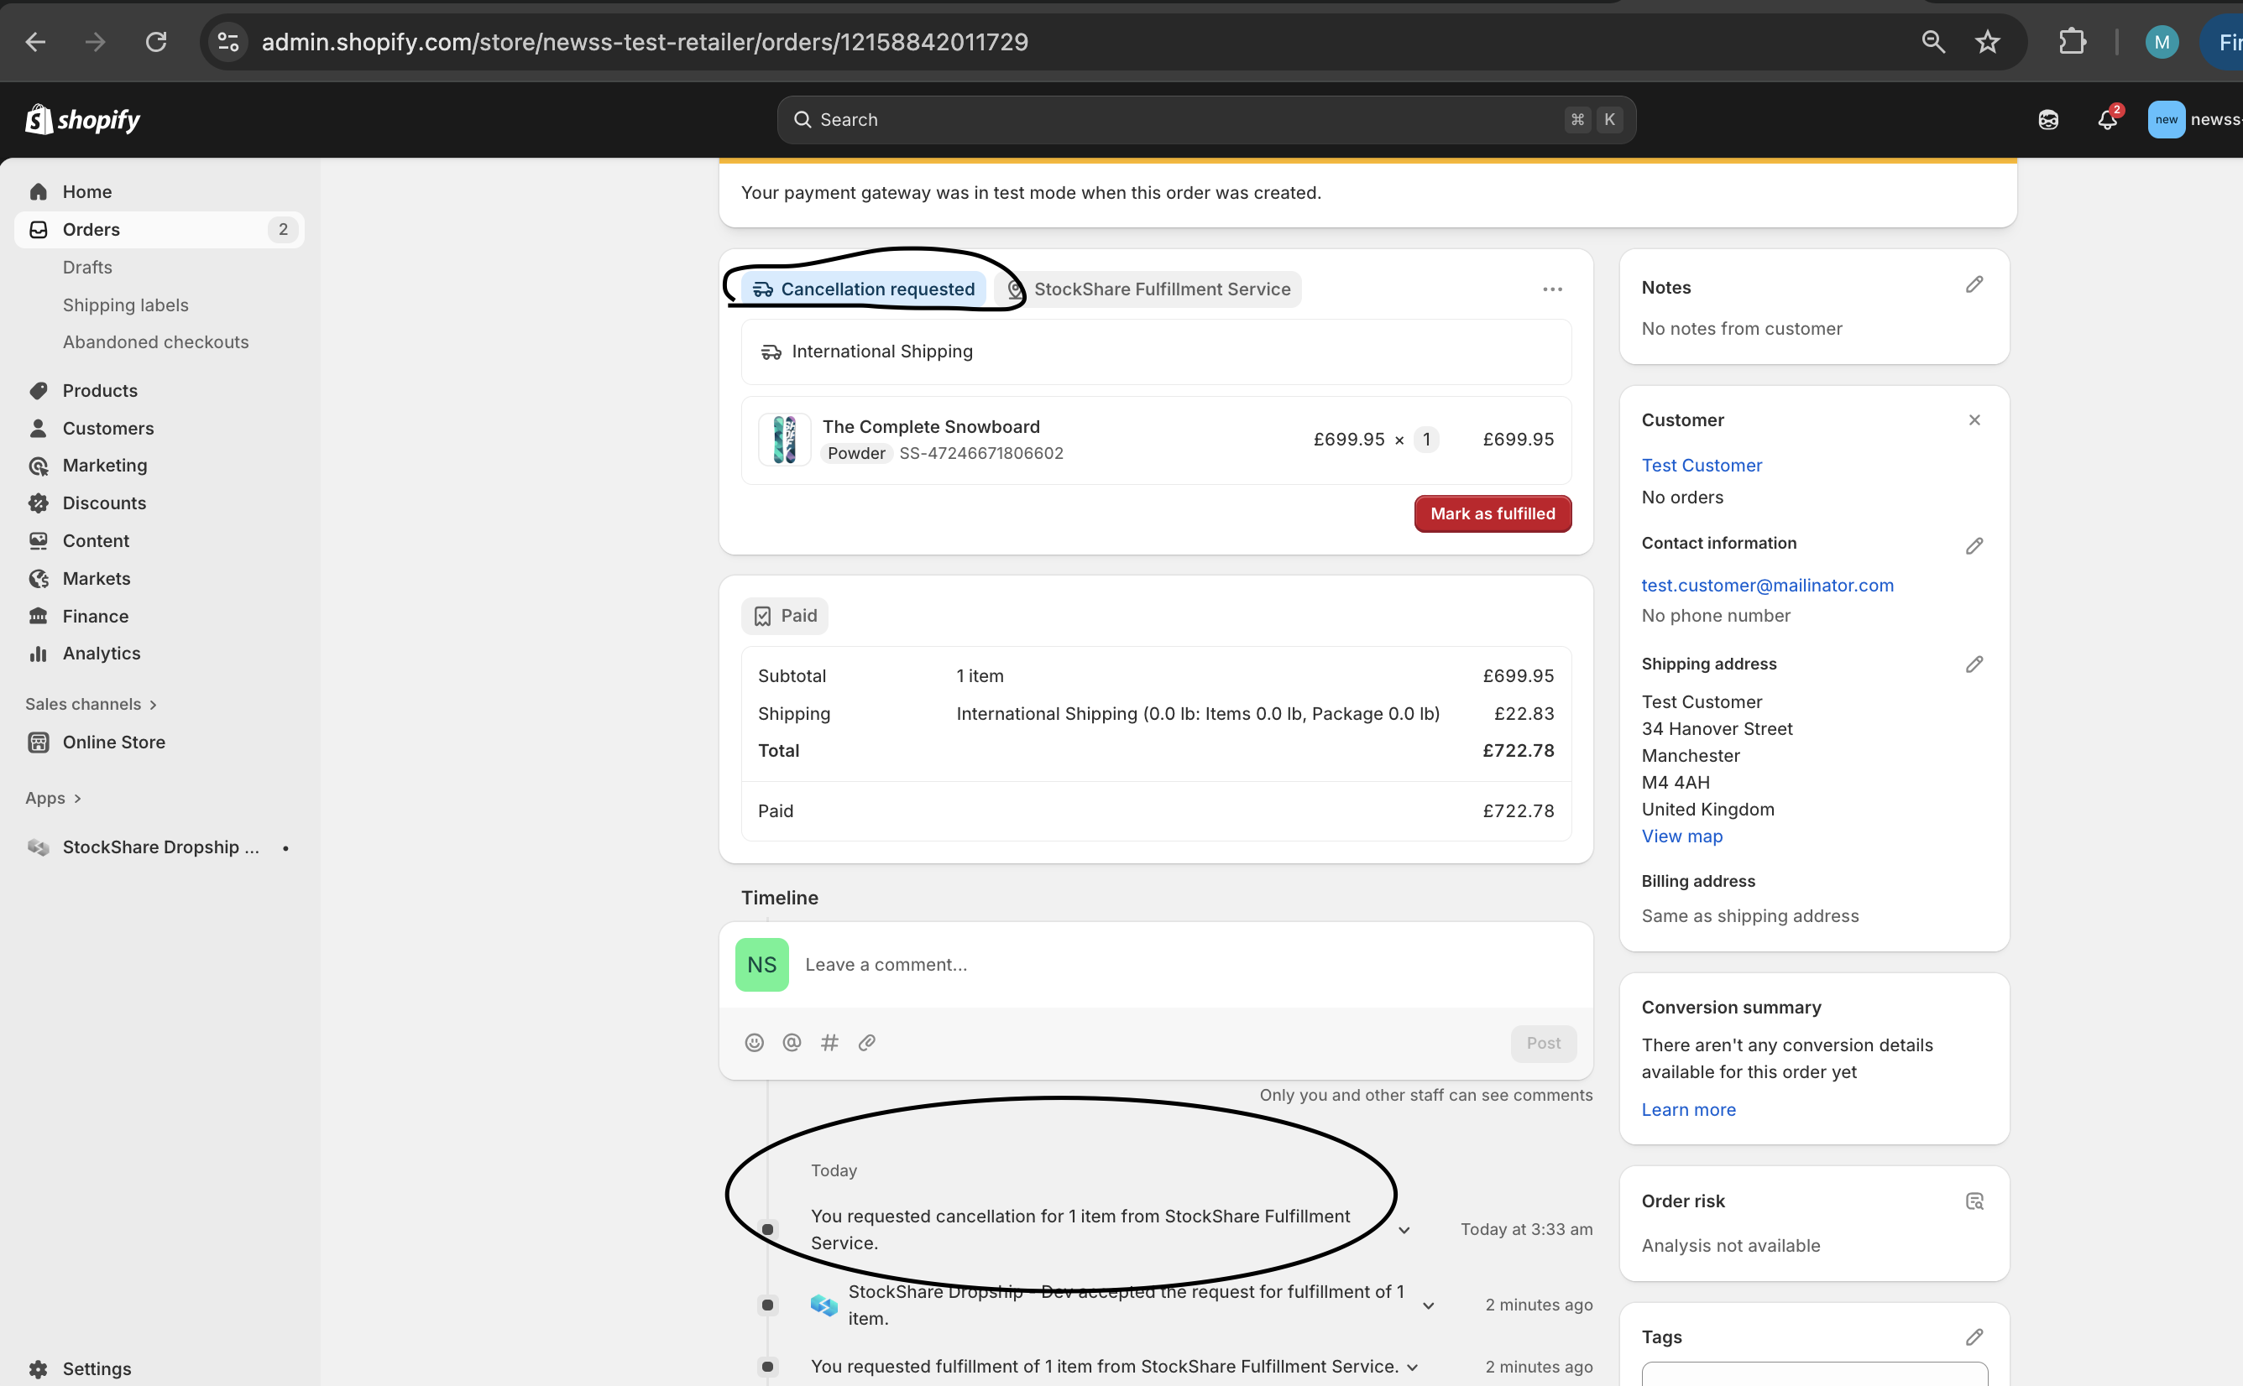Open the fulfillment card three-dot menu
2243x1386 pixels.
pyautogui.click(x=1551, y=289)
